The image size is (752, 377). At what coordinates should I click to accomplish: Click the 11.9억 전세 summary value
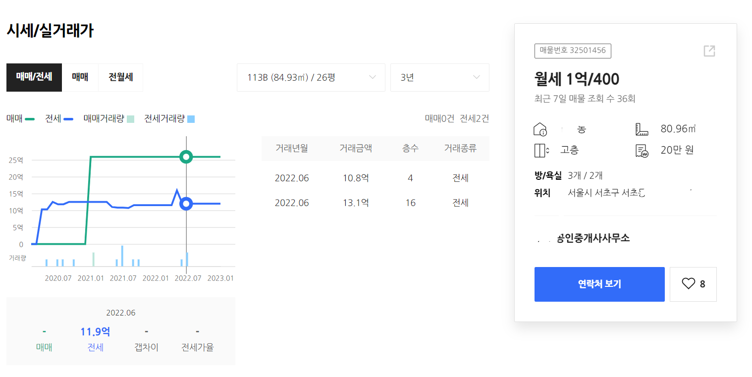[95, 332]
